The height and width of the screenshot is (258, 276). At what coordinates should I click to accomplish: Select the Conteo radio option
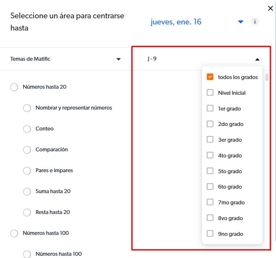pos(27,129)
